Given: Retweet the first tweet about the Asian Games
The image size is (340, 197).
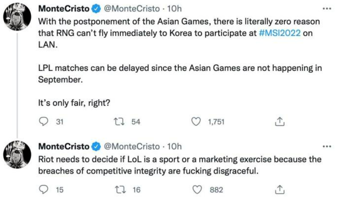Looking at the screenshot, I should (117, 122).
